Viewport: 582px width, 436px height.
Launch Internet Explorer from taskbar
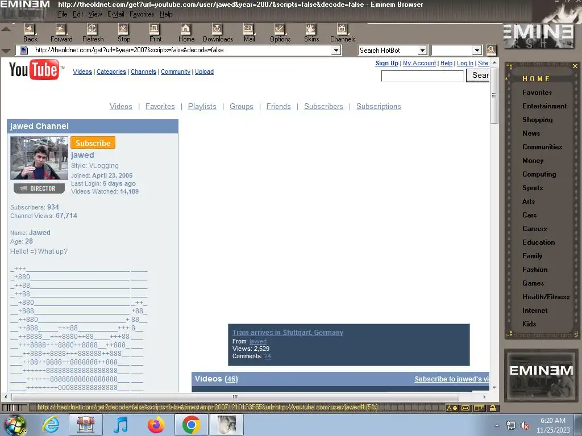51,425
